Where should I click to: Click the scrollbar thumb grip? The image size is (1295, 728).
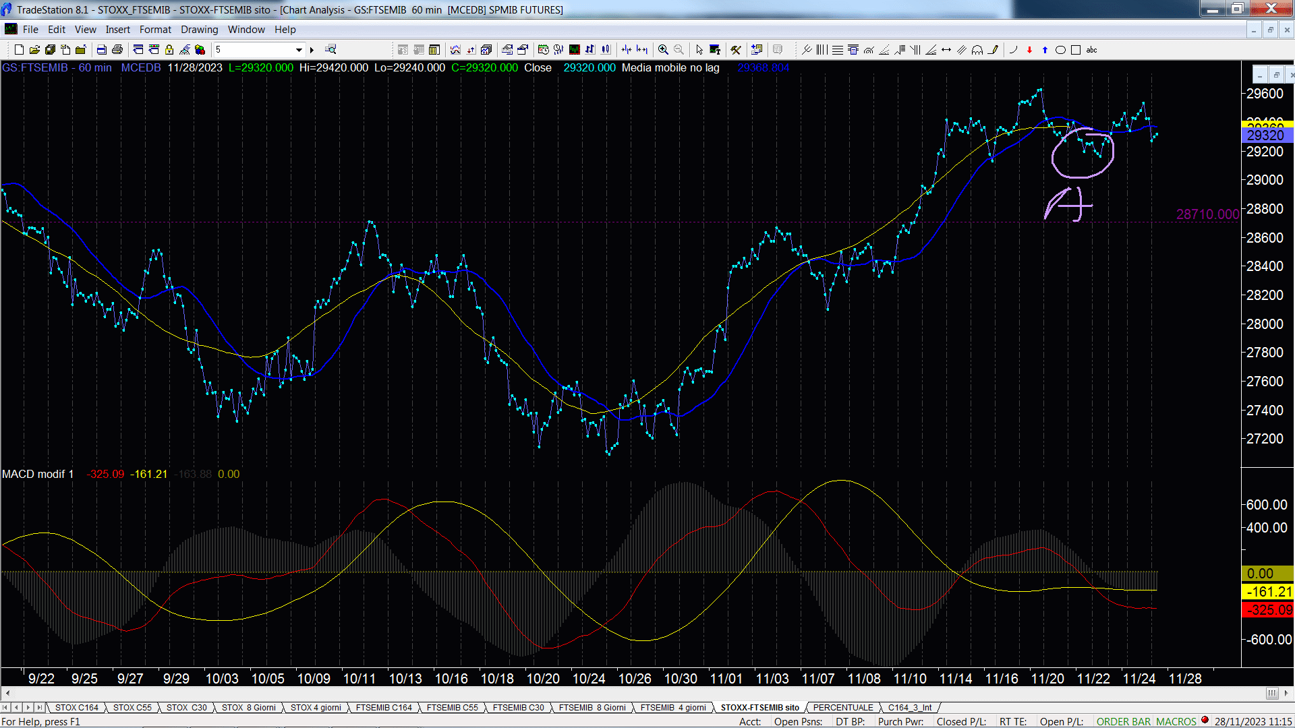[1271, 693]
